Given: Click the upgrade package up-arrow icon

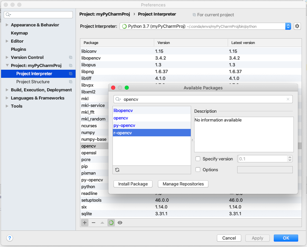Looking at the screenshot, I should [x=102, y=223].
